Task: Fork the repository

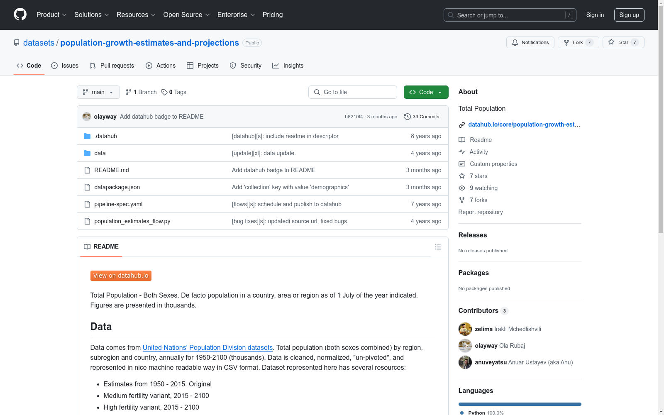Action: 578,42
